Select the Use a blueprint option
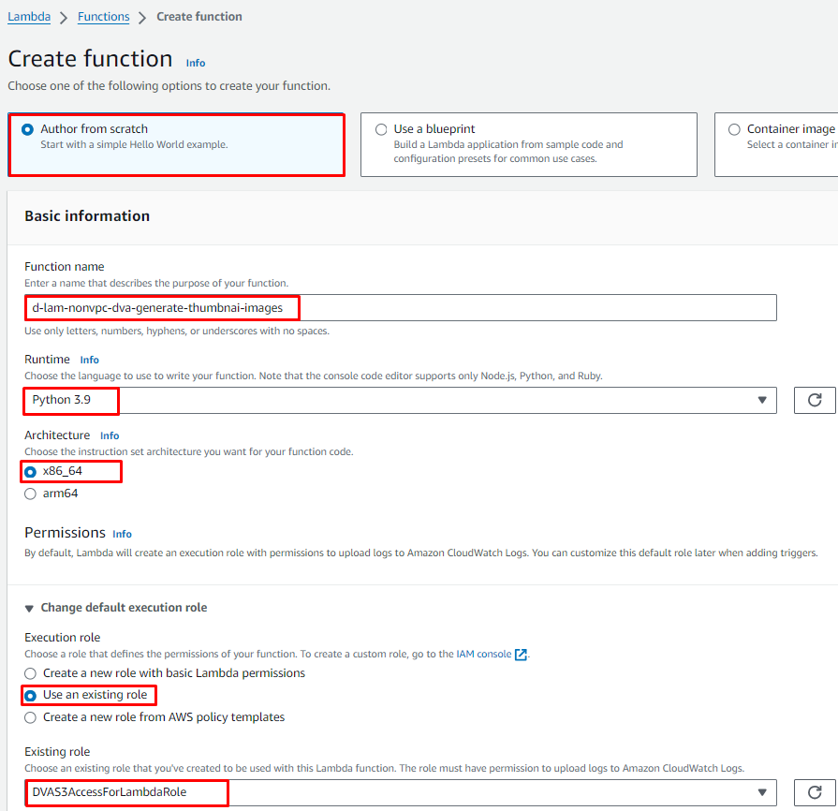Viewport: 838px width, 811px height. pos(381,129)
